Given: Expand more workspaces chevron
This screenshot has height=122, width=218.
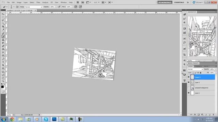Looking at the screenshot, I should 188,2.
